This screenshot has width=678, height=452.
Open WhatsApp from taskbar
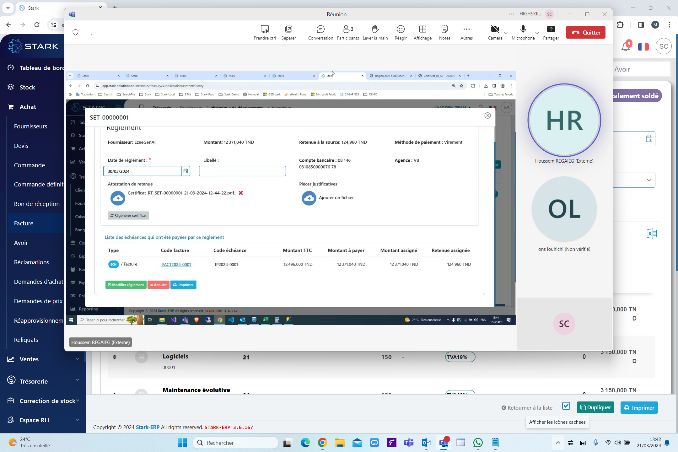tap(478, 443)
